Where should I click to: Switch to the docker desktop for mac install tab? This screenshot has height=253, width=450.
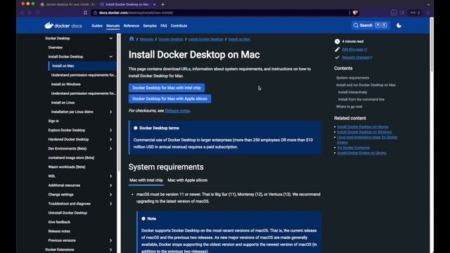(68, 4)
